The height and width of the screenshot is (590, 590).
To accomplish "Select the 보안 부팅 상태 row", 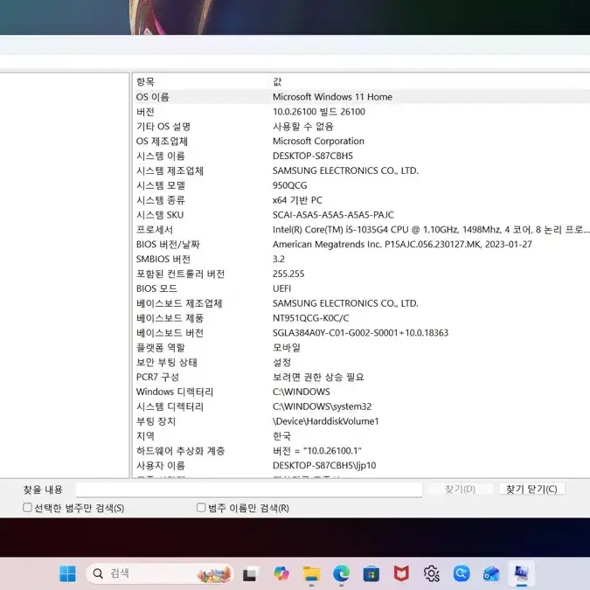I will (361, 363).
